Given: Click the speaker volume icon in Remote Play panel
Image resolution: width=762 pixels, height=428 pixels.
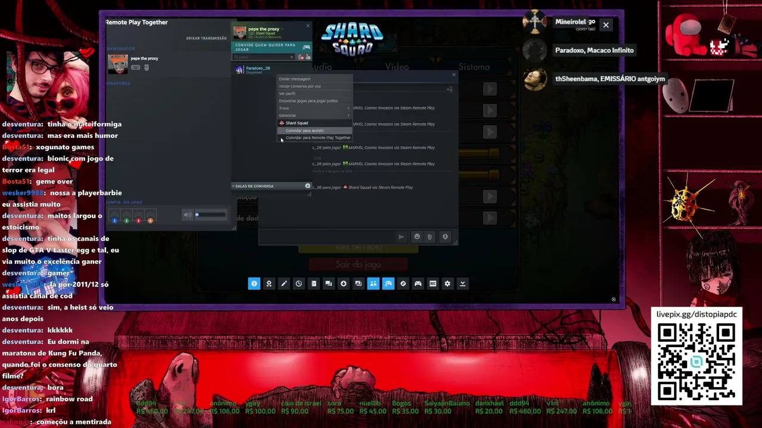Looking at the screenshot, I should tap(188, 215).
